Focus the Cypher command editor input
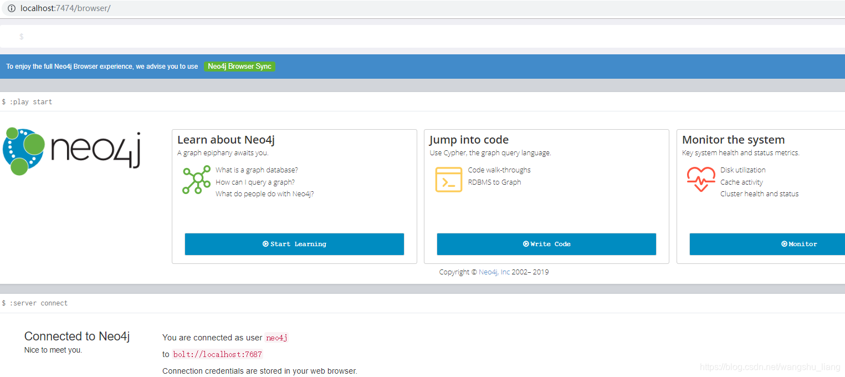The image size is (845, 377). click(422, 37)
